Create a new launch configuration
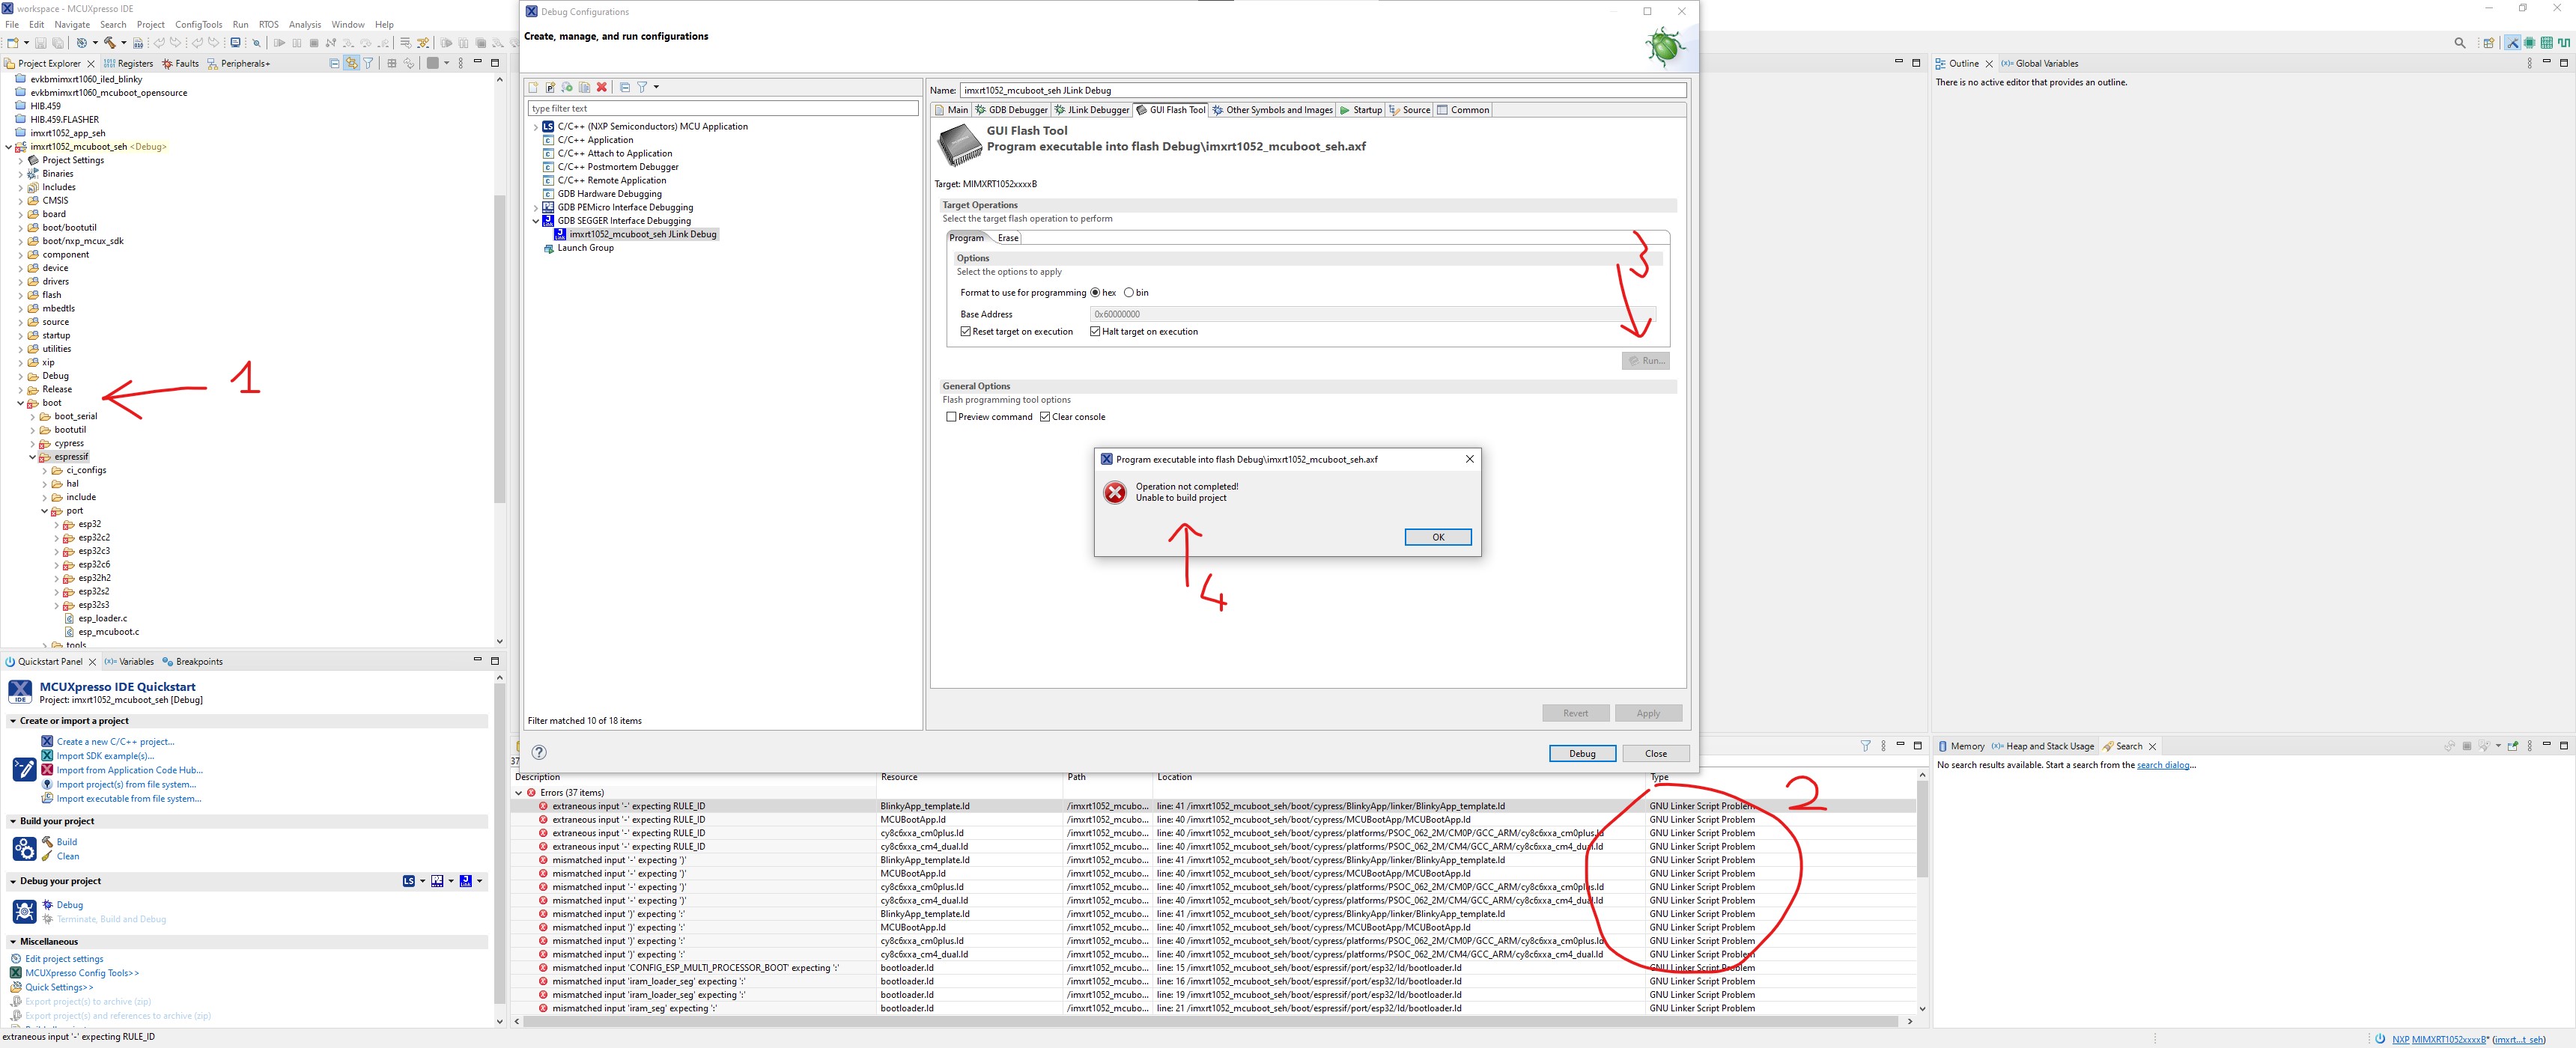This screenshot has width=2576, height=1048. point(533,87)
